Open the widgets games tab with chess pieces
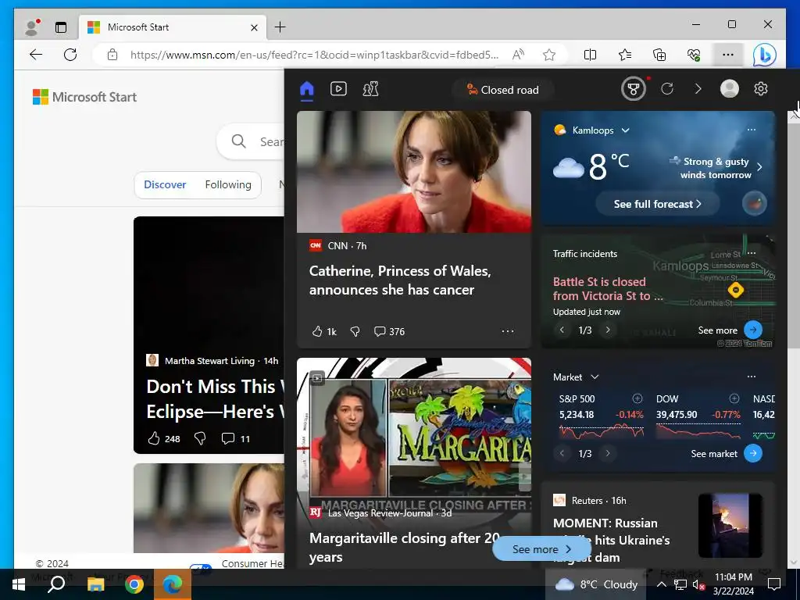 (370, 89)
